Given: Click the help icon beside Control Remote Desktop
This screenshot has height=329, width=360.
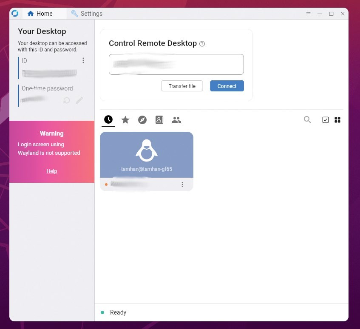Looking at the screenshot, I should 202,44.
